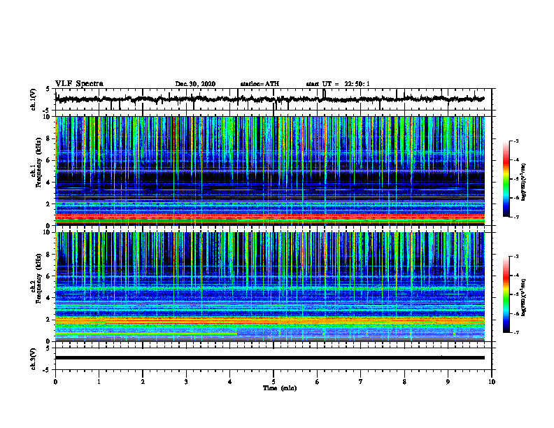Click the "ch.1(V)" waveform axis label
Screen dimensions: 554x428
point(33,99)
